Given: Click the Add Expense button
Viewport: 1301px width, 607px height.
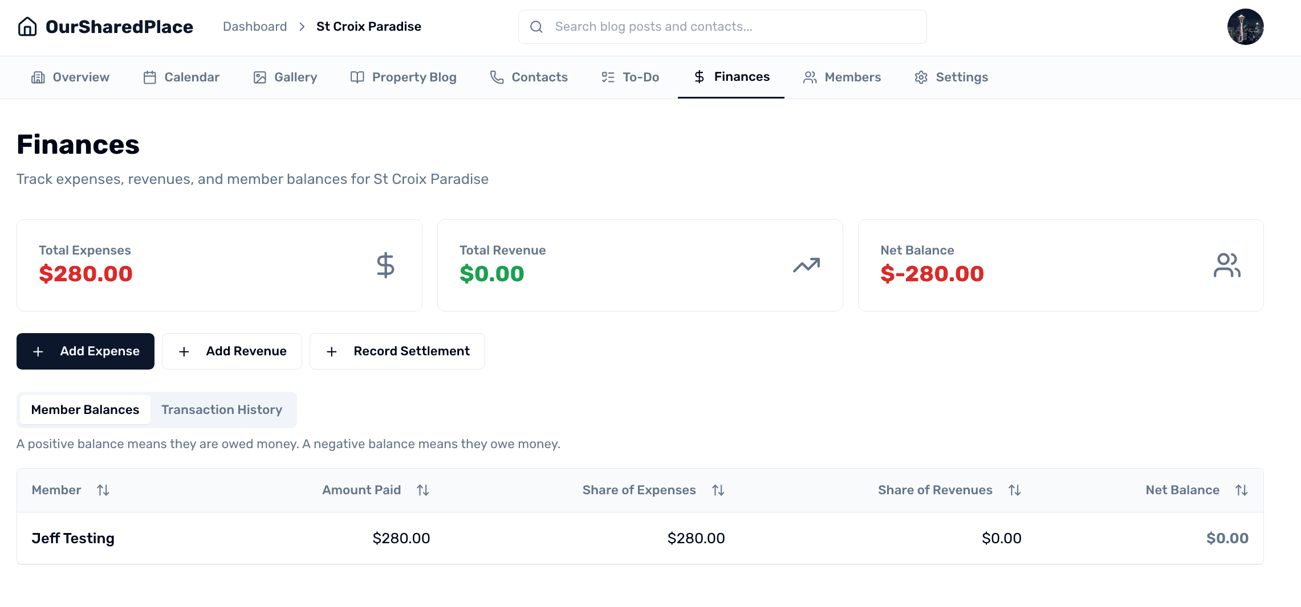Looking at the screenshot, I should [85, 351].
